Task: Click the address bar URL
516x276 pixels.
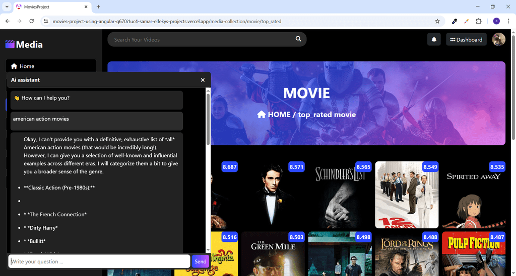Action: click(167, 21)
